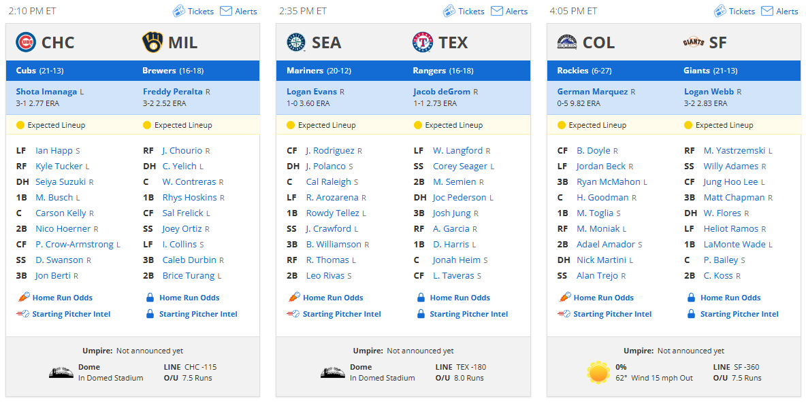This screenshot has height=403, width=806.
Task: Click the lock icon beside Brewers Starting Pitcher Intel
Action: coord(150,314)
